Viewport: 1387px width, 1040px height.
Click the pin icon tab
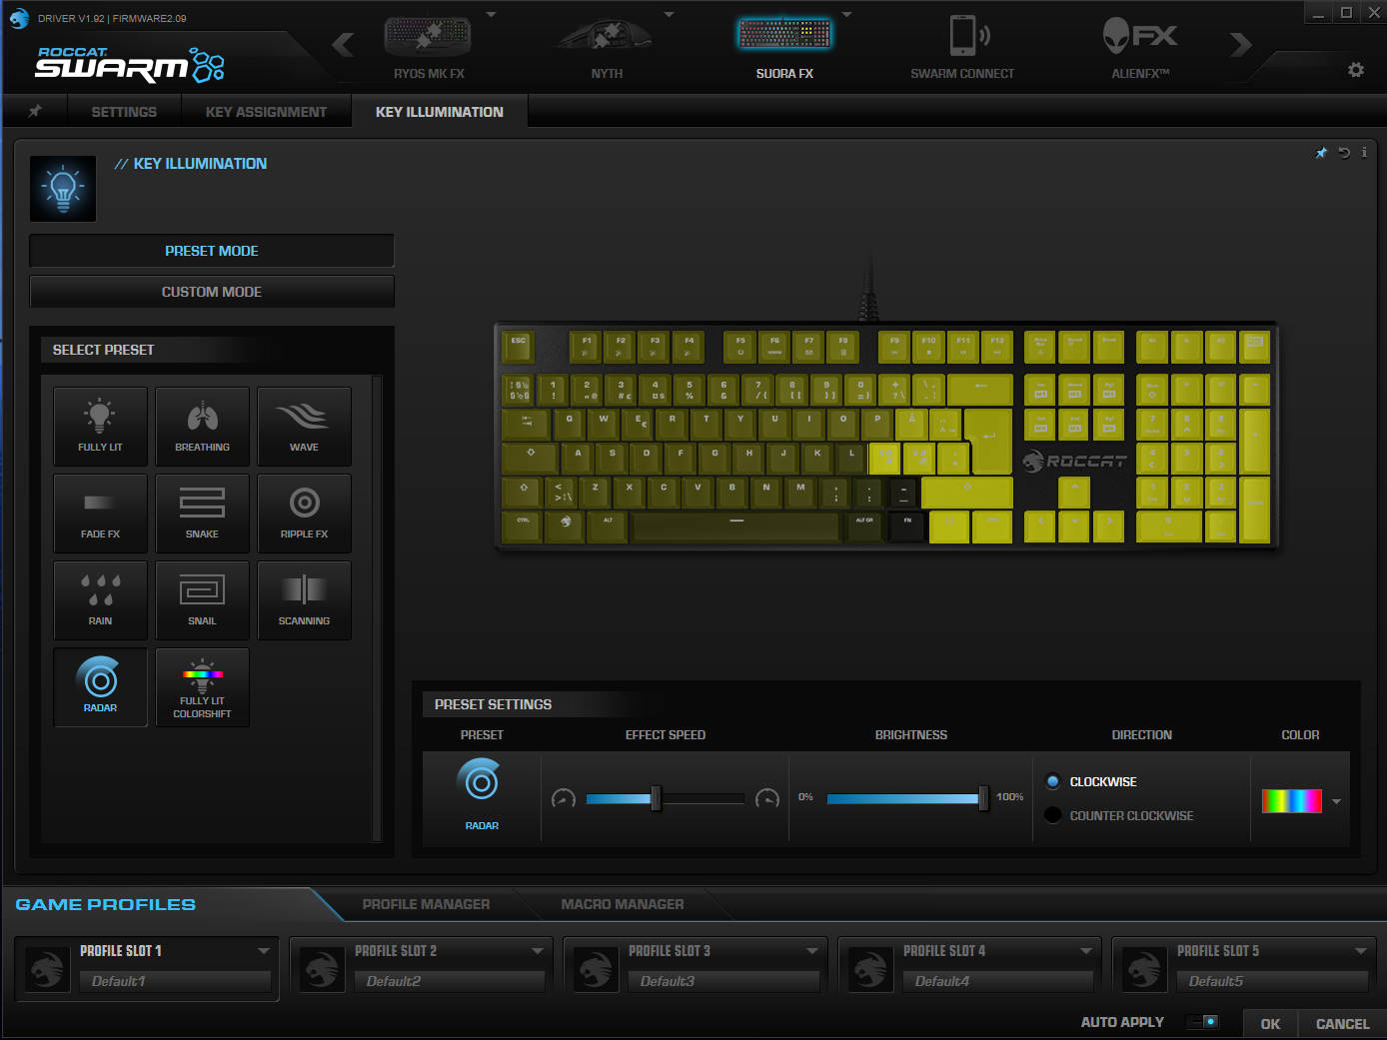pyautogui.click(x=35, y=111)
